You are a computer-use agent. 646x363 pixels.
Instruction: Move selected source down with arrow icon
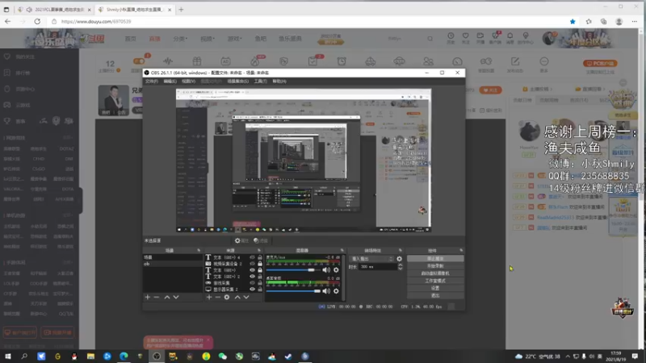[x=246, y=297]
